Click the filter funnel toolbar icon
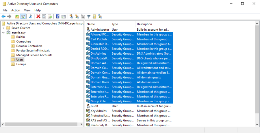Screen dimensions: 260x133 89,16
